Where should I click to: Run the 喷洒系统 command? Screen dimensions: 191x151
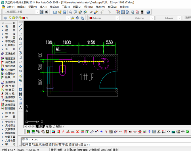8,59
